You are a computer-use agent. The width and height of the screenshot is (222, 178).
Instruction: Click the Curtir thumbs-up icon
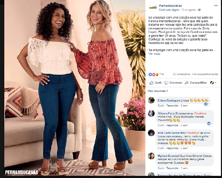151,83
